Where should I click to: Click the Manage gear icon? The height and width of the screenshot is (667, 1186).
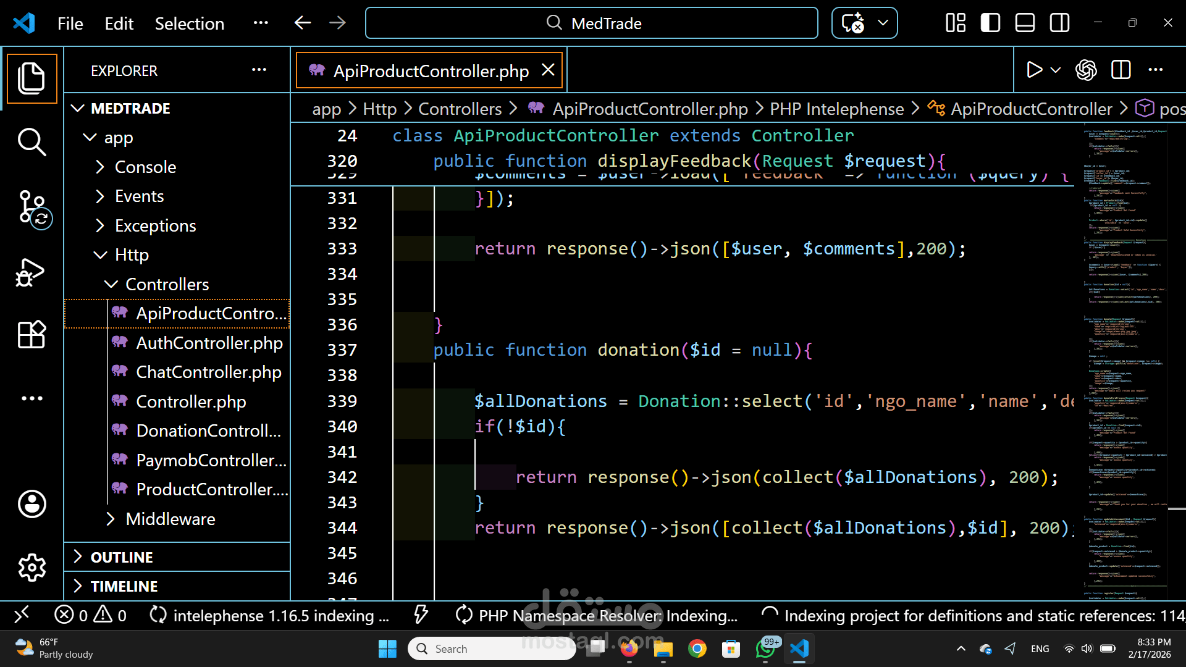click(x=32, y=567)
